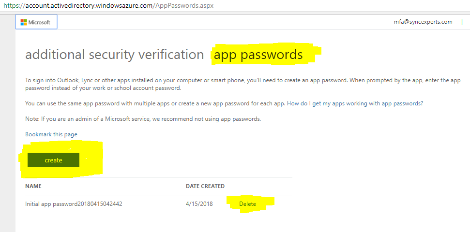Click the additional security verification heading

click(x=115, y=55)
